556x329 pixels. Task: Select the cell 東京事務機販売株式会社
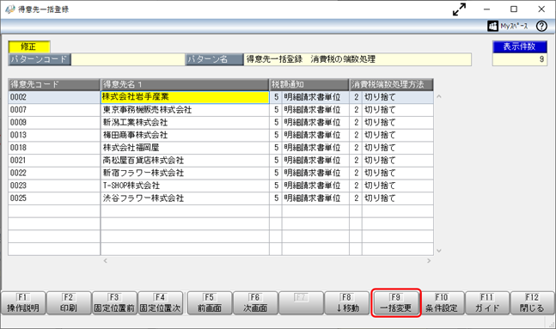tap(185, 110)
